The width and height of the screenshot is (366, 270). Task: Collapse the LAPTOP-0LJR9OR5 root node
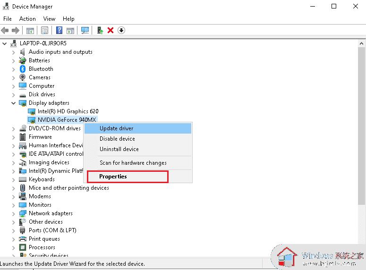(x=4, y=43)
